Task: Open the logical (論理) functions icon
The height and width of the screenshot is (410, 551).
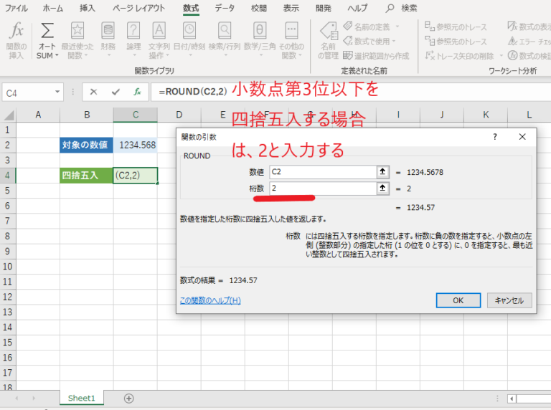Action: tap(133, 31)
